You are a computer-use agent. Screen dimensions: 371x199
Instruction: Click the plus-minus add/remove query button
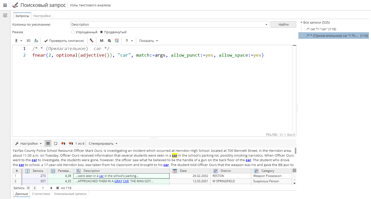pyautogui.click(x=16, y=41)
